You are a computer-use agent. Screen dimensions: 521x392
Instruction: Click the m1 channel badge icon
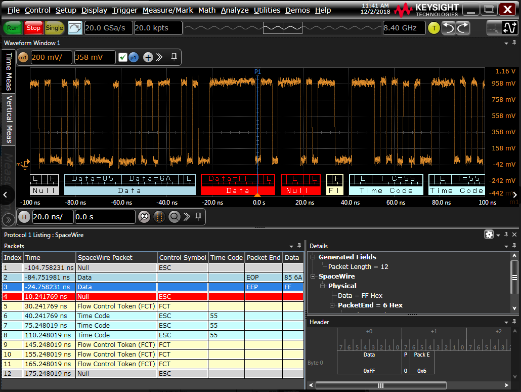pos(23,57)
